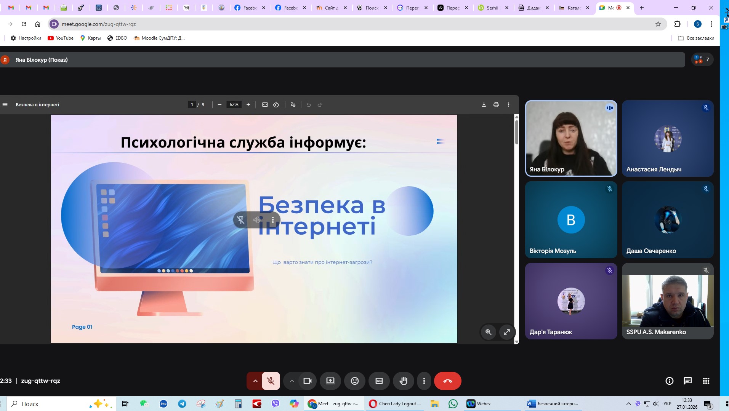The height and width of the screenshot is (411, 729).
Task: Click the PDF zoom in plus button
Action: (x=248, y=105)
